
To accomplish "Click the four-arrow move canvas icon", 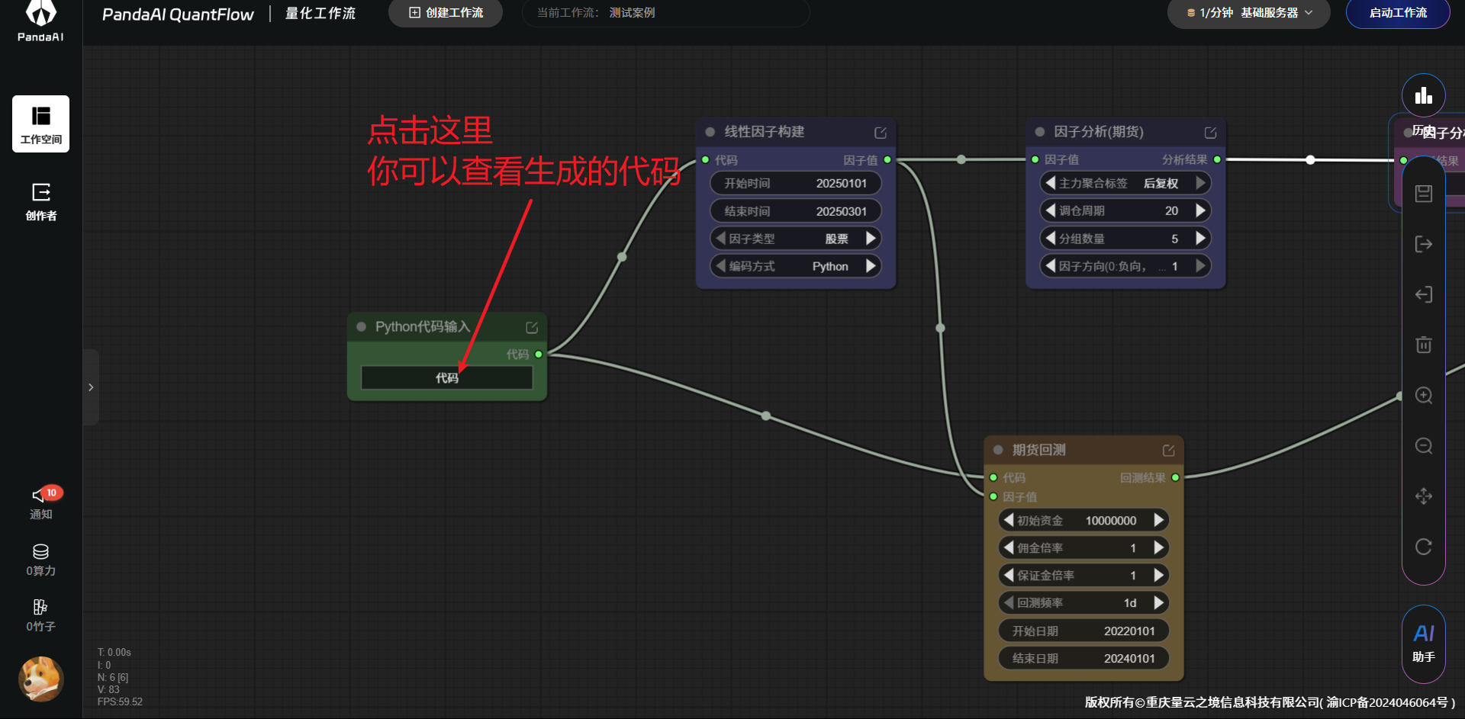I will (1424, 496).
